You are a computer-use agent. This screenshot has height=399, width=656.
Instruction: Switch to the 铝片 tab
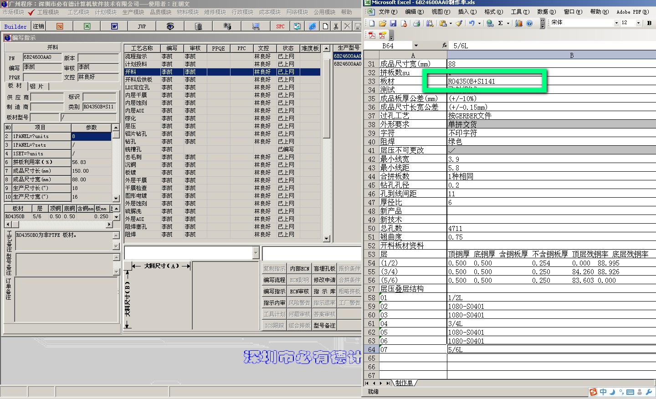(37, 86)
